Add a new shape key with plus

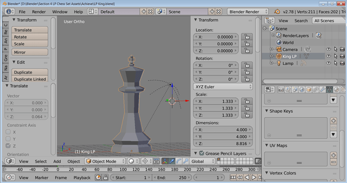[333, 121]
